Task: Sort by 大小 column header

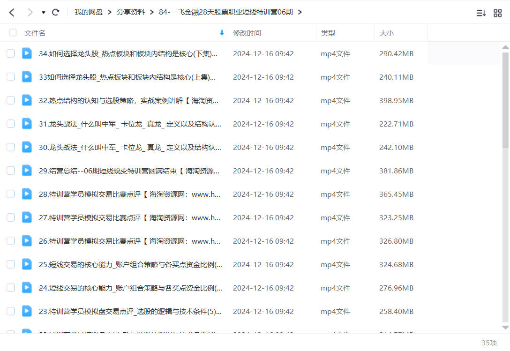Action: [x=386, y=33]
